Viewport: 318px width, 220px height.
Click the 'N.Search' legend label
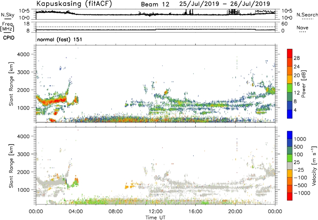click(x=307, y=15)
